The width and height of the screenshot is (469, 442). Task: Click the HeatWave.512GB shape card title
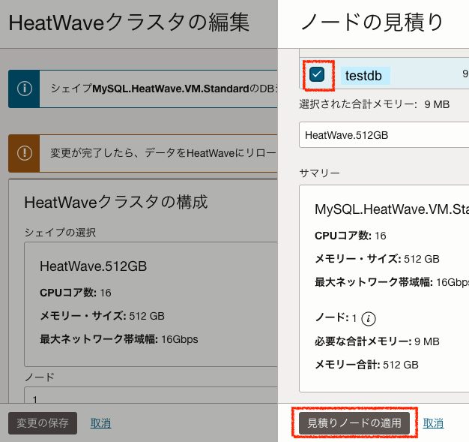click(94, 266)
